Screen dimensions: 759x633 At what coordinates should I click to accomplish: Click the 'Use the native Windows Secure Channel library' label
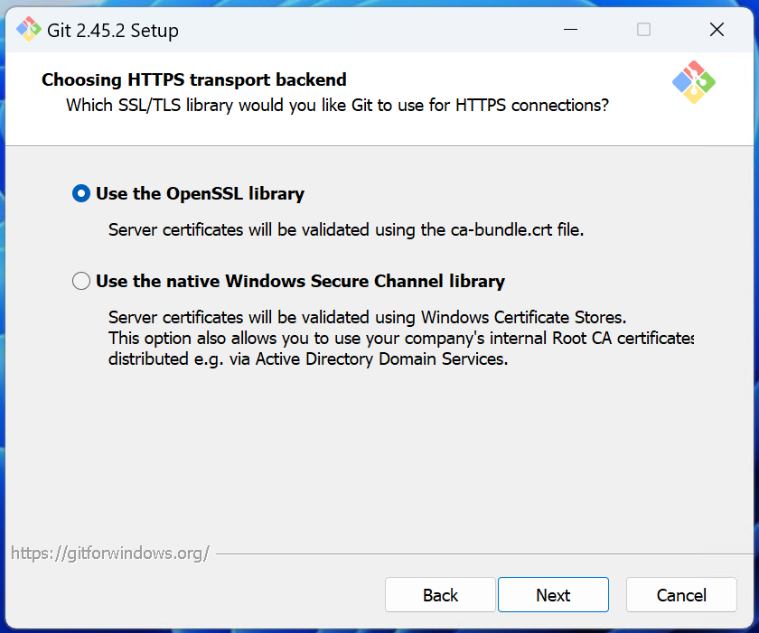[x=300, y=281]
